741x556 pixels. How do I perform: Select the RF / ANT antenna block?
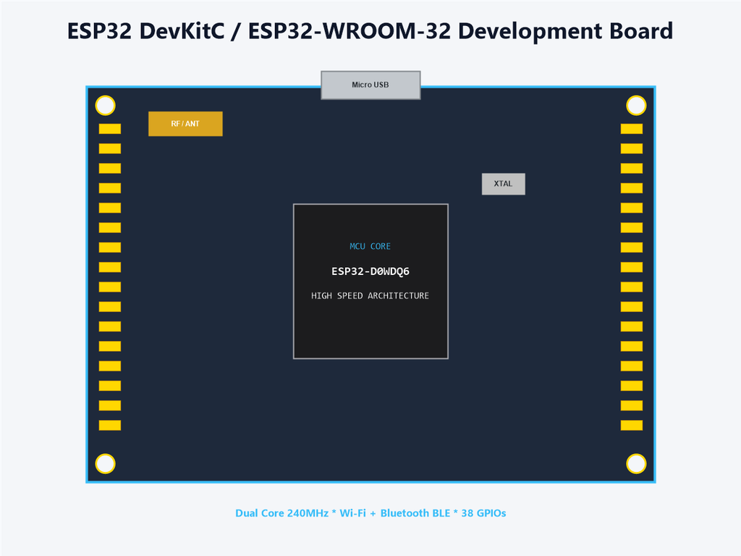(x=185, y=124)
